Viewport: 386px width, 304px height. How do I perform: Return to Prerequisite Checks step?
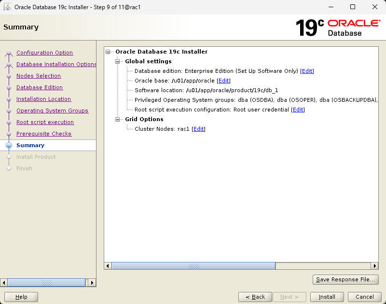pyautogui.click(x=44, y=134)
